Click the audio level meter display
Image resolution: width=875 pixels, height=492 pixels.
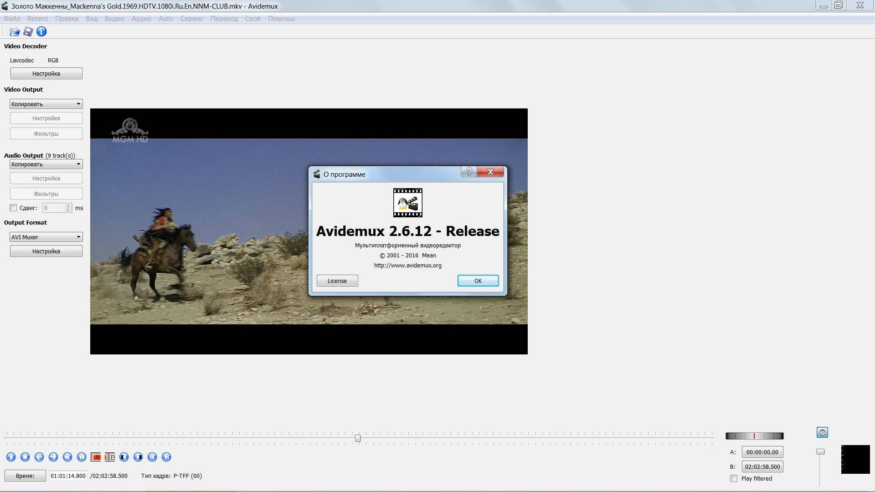855,459
